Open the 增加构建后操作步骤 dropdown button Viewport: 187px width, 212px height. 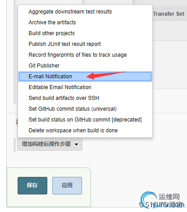(x=50, y=144)
